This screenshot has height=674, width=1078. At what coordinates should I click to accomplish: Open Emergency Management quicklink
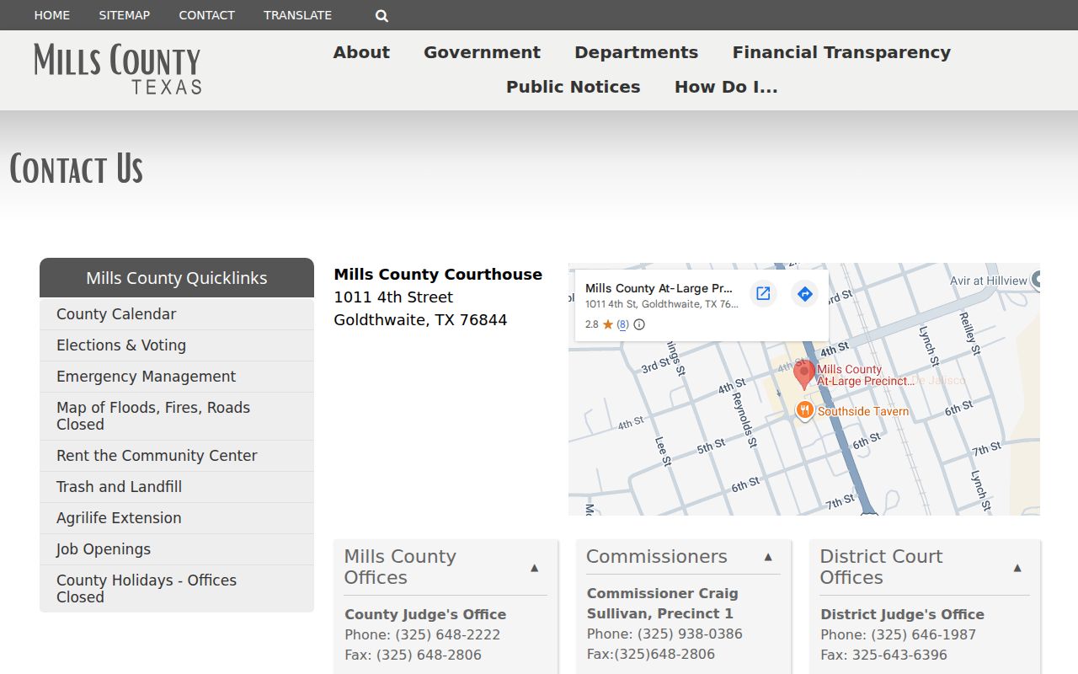pos(177,377)
